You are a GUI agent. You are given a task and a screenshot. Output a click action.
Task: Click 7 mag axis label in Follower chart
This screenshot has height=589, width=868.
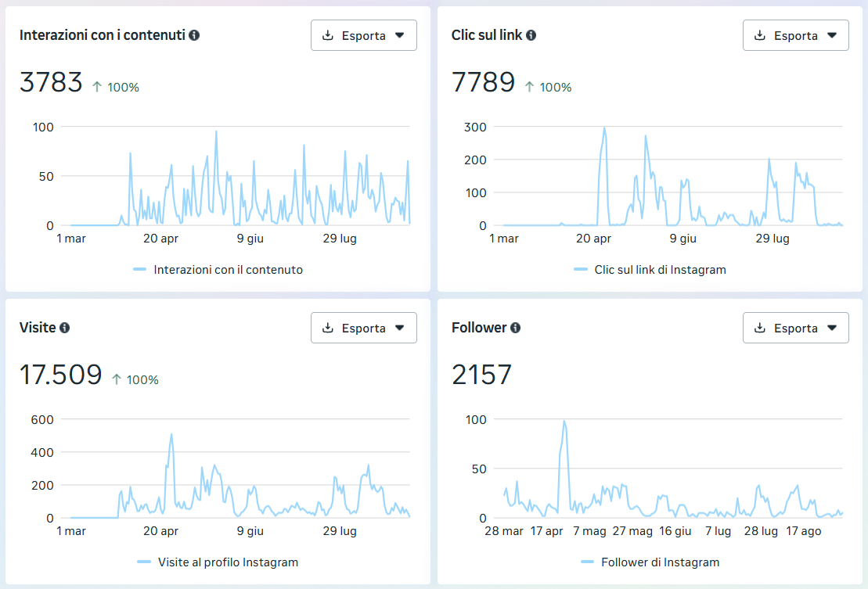[589, 531]
